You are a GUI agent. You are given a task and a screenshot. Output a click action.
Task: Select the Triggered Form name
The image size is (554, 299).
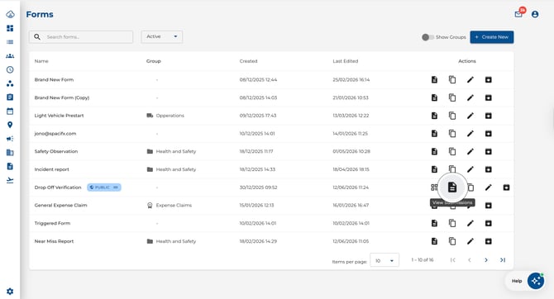52,223
